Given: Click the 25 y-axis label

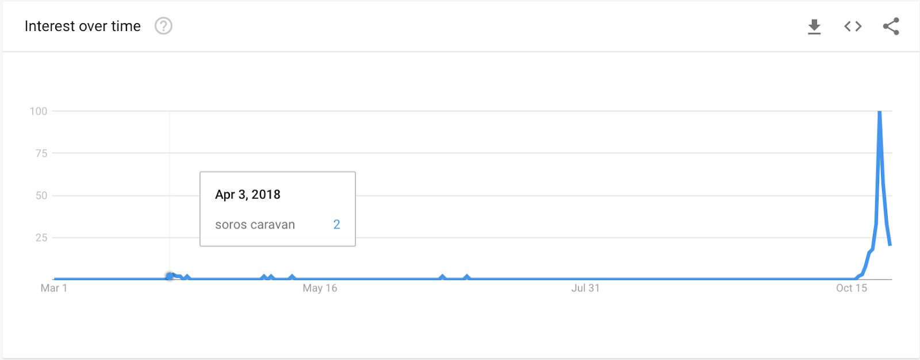Looking at the screenshot, I should 41,238.
